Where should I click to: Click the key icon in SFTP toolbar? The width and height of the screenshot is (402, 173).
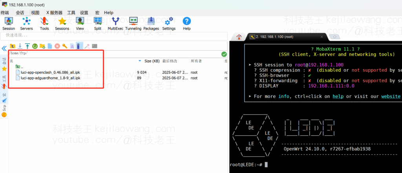click(65, 46)
